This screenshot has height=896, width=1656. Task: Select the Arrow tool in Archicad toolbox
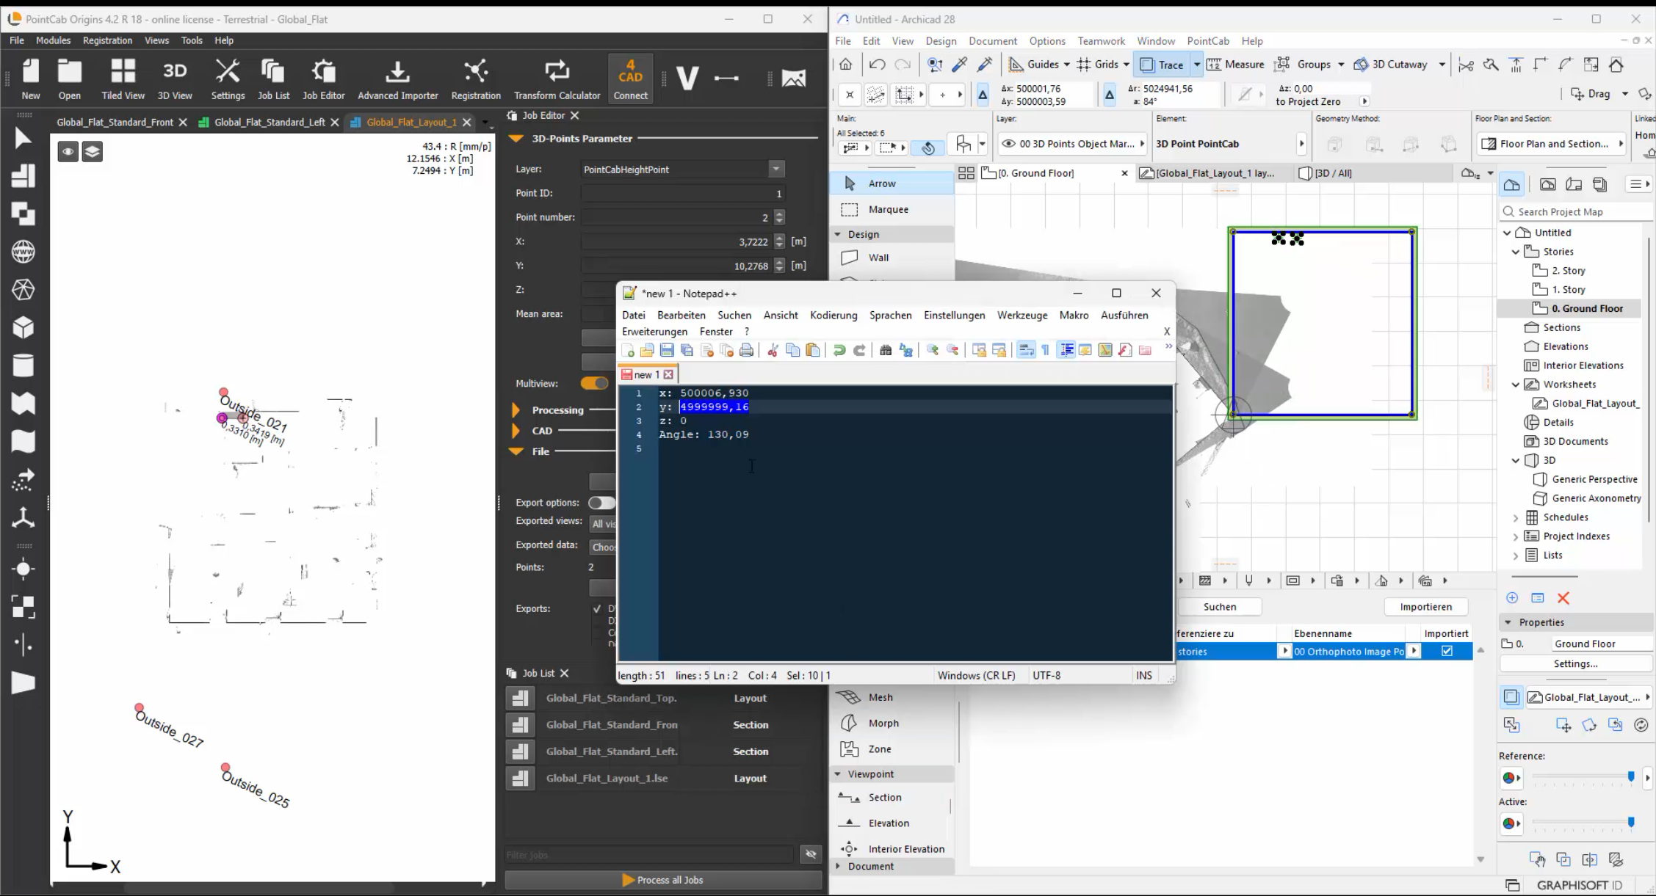892,183
